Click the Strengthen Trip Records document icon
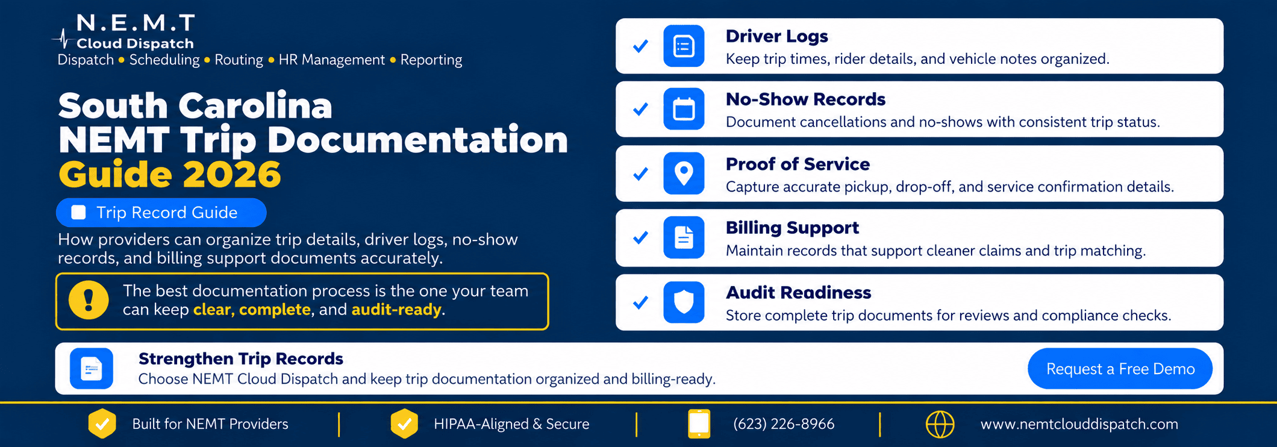Viewport: 1277px width, 447px height. pyautogui.click(x=92, y=369)
